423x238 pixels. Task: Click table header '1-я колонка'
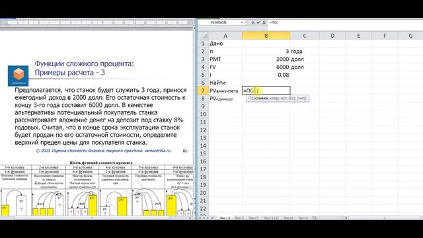15,167
